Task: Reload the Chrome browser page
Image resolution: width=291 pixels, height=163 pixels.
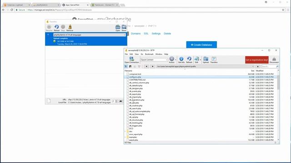Action: point(12,10)
